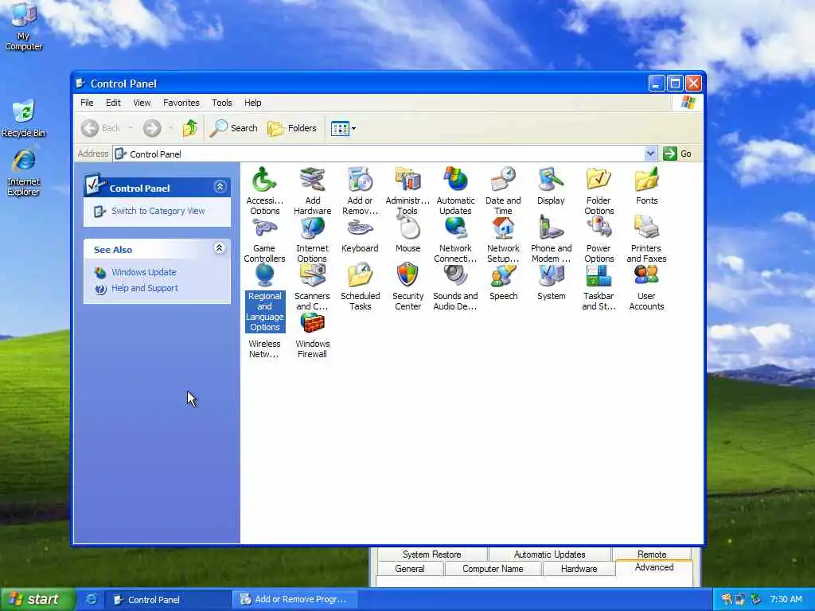Image resolution: width=815 pixels, height=611 pixels.
Task: Click the disabled Back button
Action: coord(101,128)
